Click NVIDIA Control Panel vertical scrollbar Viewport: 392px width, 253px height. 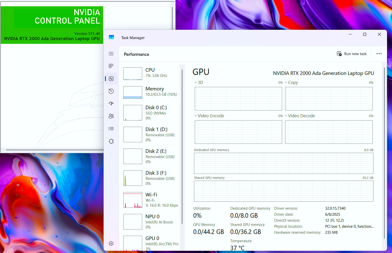pos(172,19)
